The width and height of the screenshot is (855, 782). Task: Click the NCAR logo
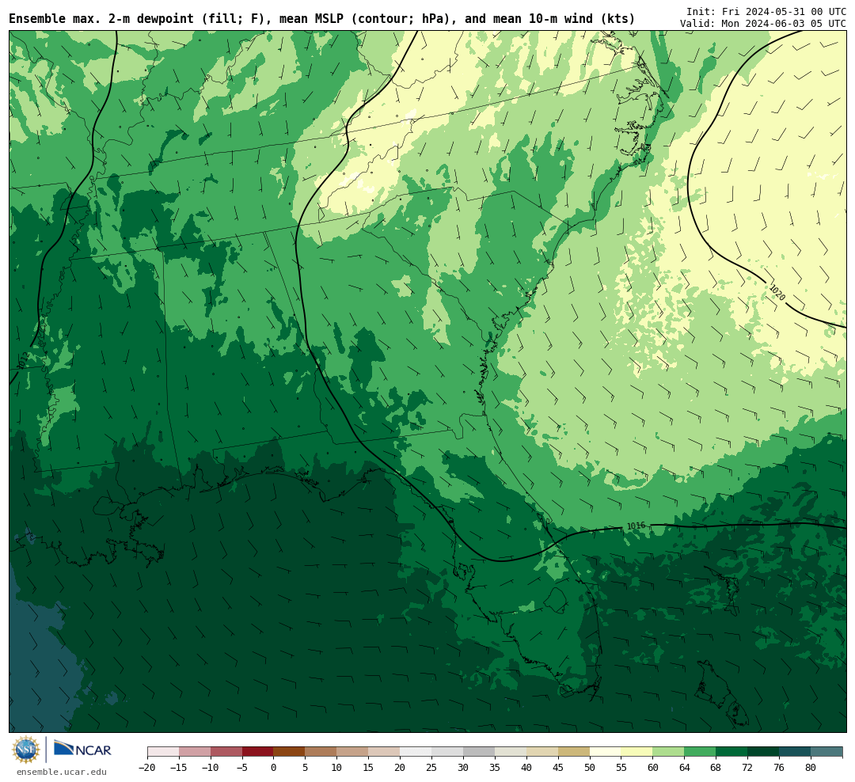coord(82,750)
